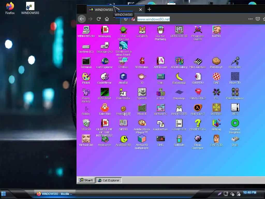
Task: Launch MIDI Jukebox icon
Action: [x=198, y=61]
